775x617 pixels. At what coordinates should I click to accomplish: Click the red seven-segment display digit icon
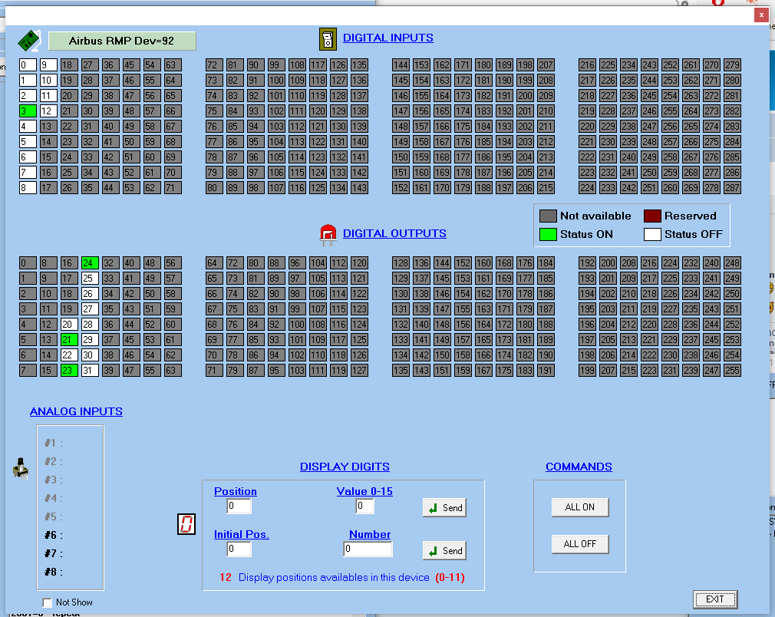(x=185, y=524)
